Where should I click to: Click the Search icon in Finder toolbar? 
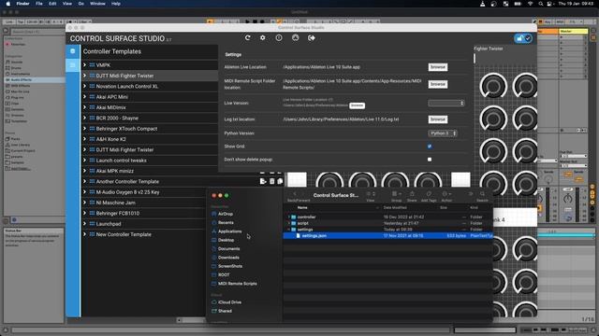coord(482,194)
